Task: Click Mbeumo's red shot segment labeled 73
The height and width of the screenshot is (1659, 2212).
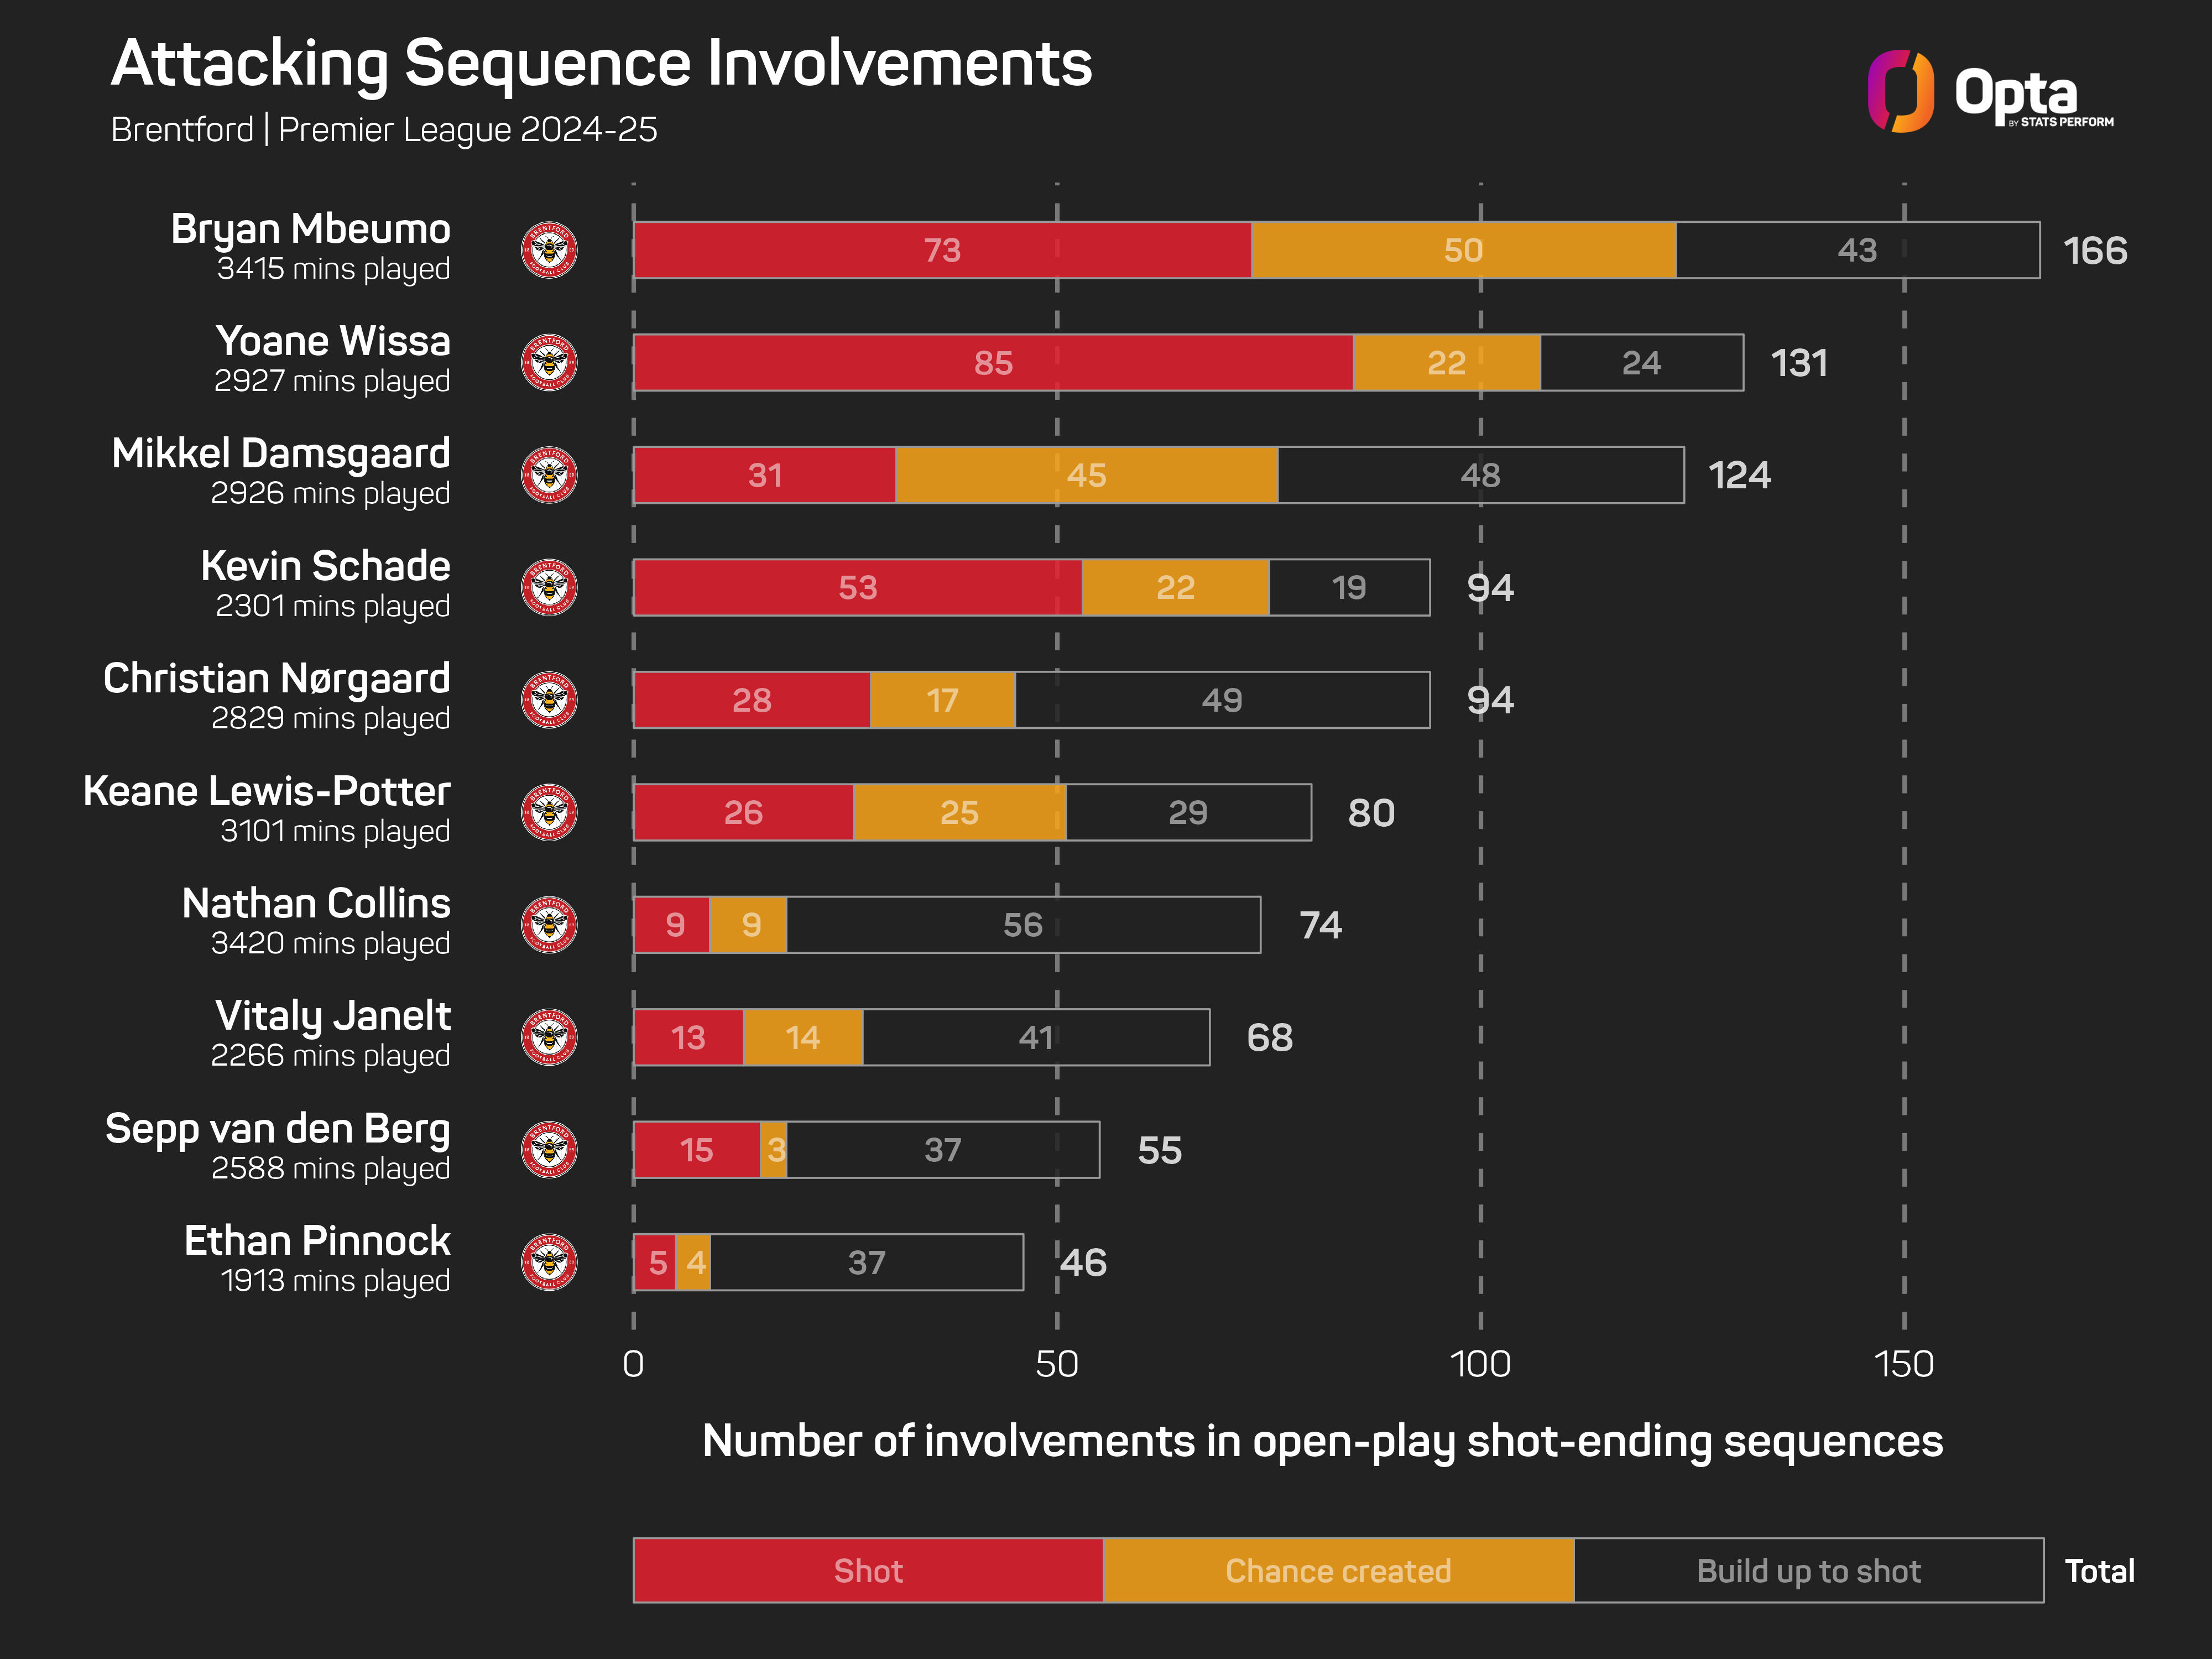Action: click(x=942, y=250)
